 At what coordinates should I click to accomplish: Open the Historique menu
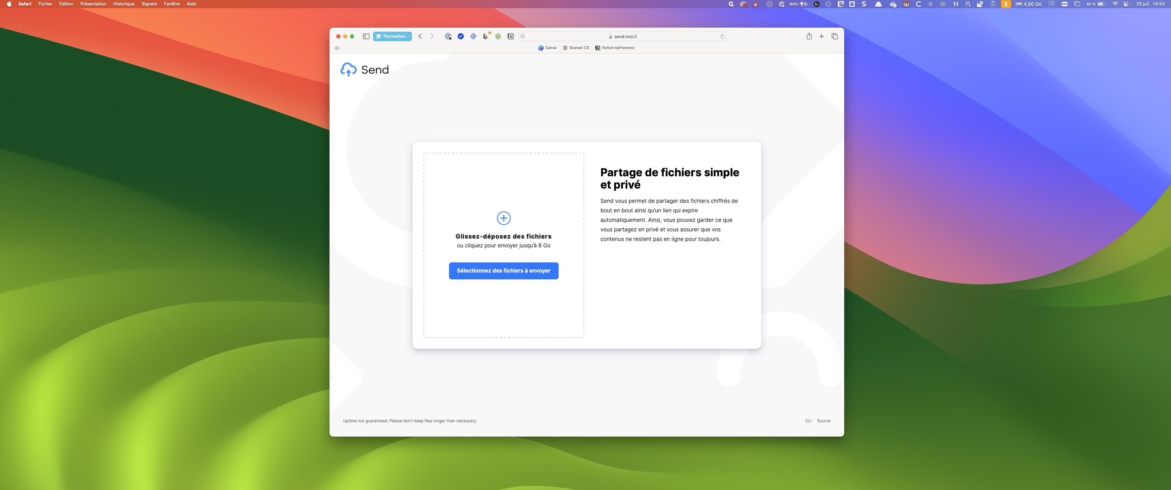pyautogui.click(x=124, y=4)
